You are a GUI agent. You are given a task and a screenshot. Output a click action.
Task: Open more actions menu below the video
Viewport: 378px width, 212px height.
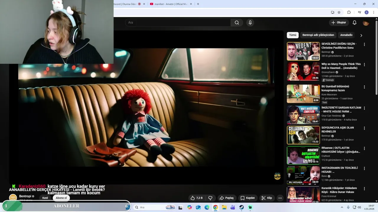(280, 198)
